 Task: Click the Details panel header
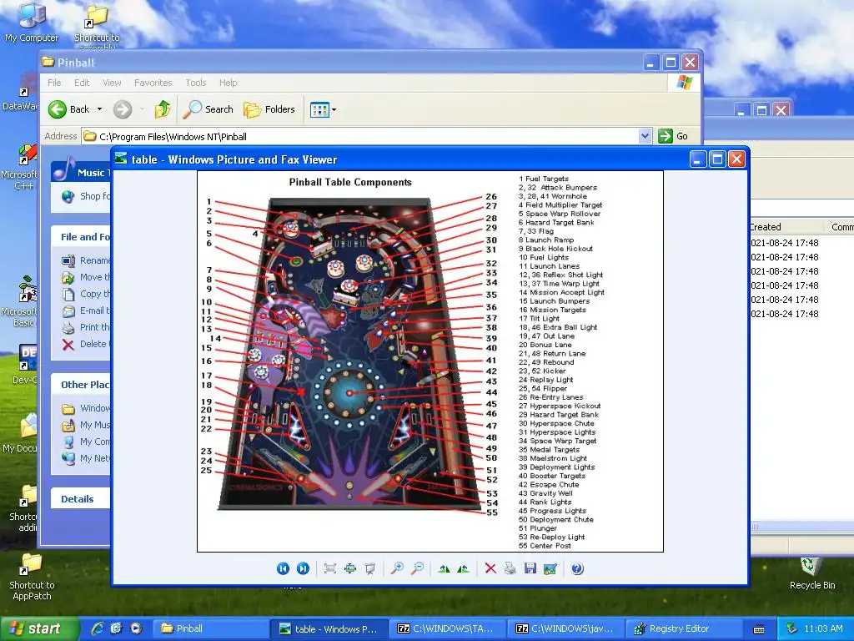pos(81,499)
